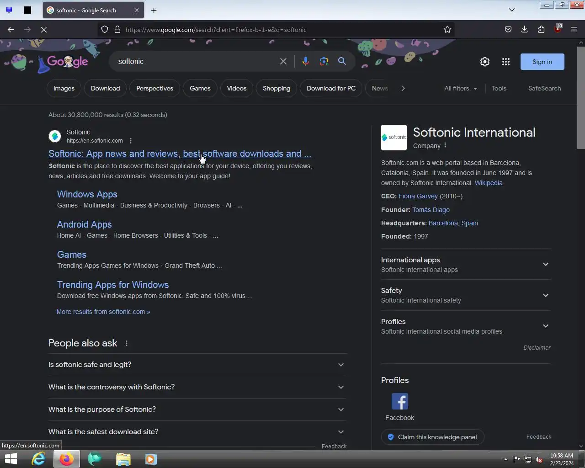Open the Firefox downloads panel

pyautogui.click(x=524, y=30)
